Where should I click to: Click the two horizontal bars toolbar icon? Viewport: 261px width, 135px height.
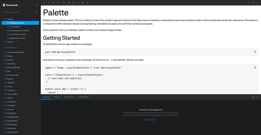pyautogui.click(x=73, y=3)
